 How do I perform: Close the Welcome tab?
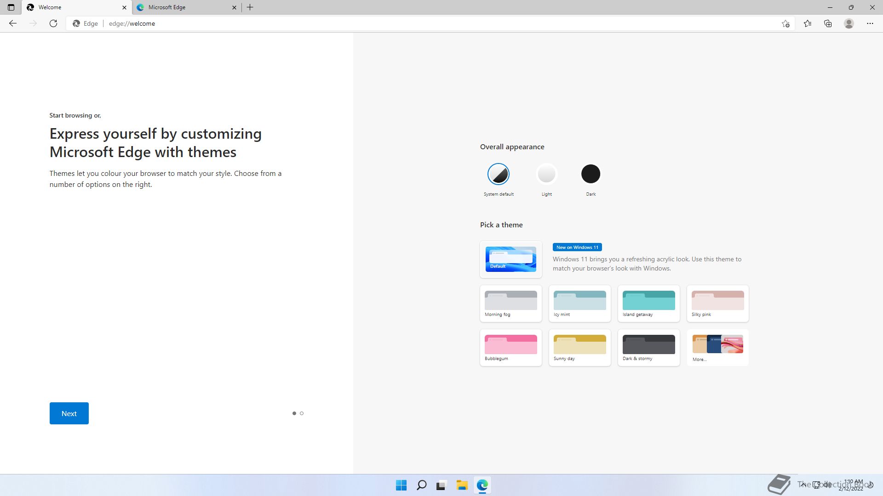coord(124,7)
